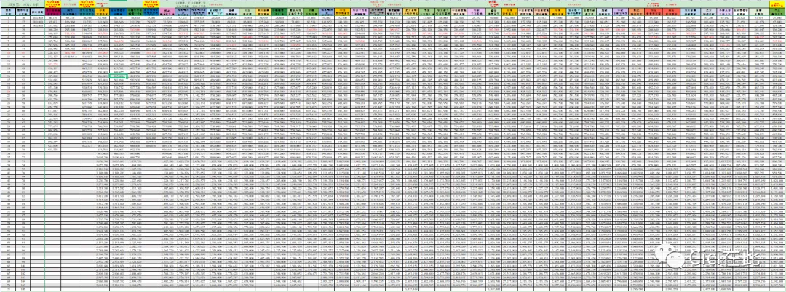Select the pink column header cell

pos(167,12)
